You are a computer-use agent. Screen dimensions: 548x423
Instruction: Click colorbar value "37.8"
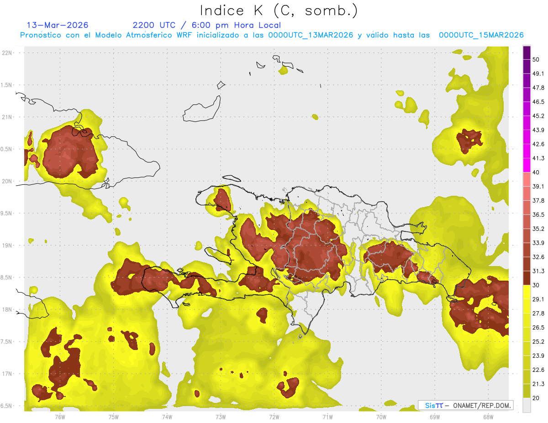coord(538,201)
